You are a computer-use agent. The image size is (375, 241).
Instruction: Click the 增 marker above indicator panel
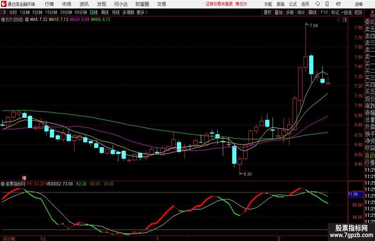[24, 178]
